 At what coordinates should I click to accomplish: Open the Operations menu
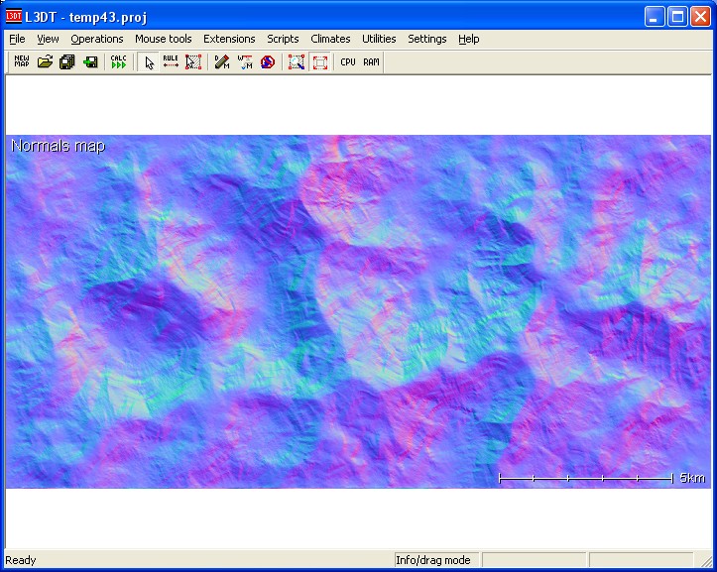pyautogui.click(x=97, y=39)
